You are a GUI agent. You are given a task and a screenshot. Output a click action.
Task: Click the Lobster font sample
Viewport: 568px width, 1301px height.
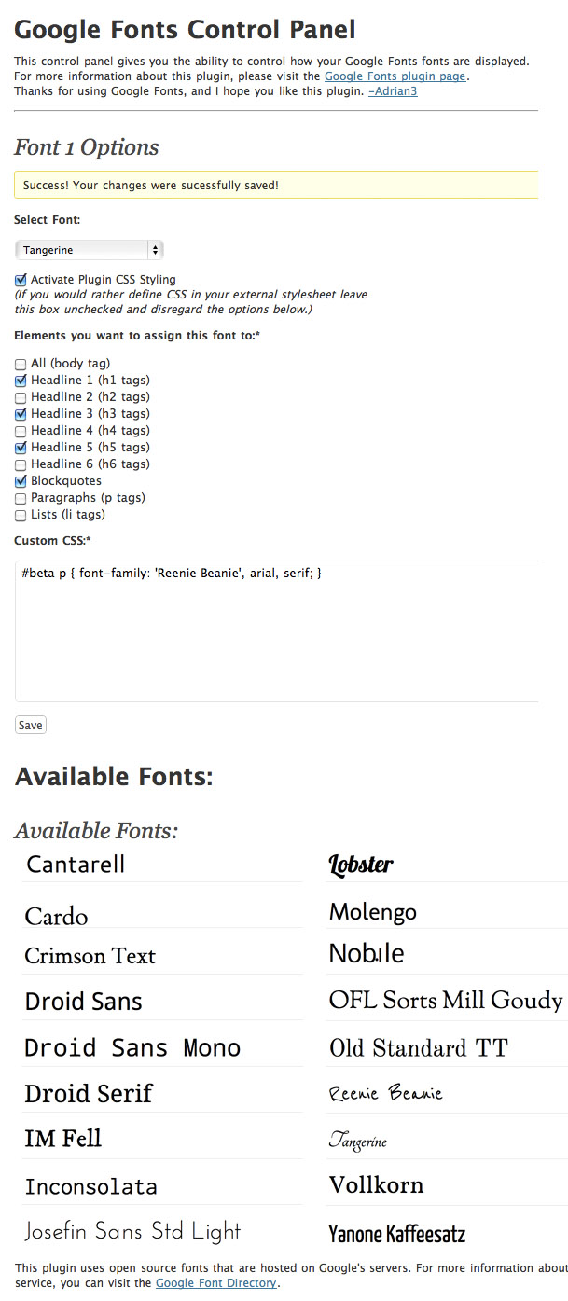tap(361, 865)
